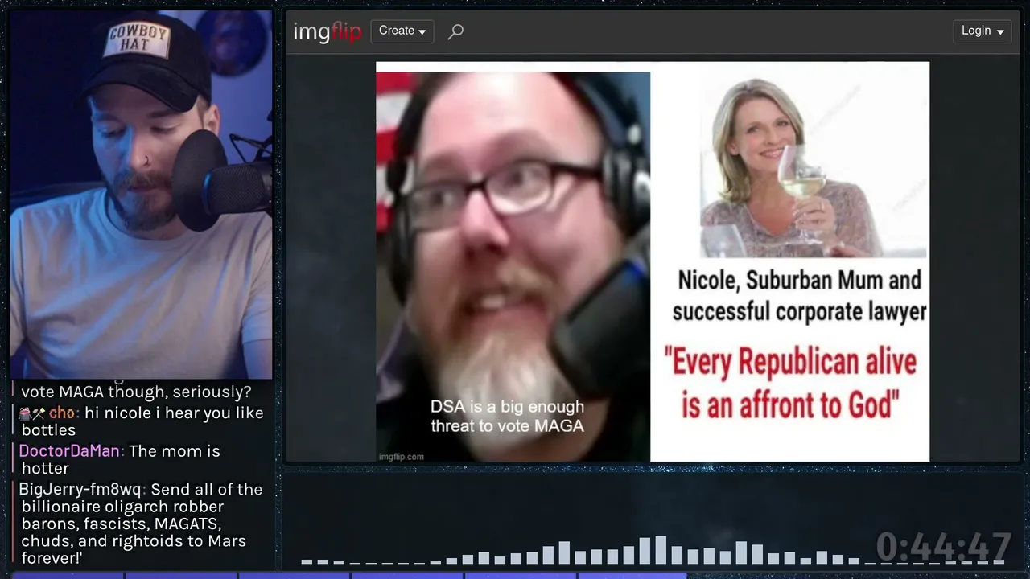Open the meme image on imgflip
The image size is (1030, 579).
(653, 261)
